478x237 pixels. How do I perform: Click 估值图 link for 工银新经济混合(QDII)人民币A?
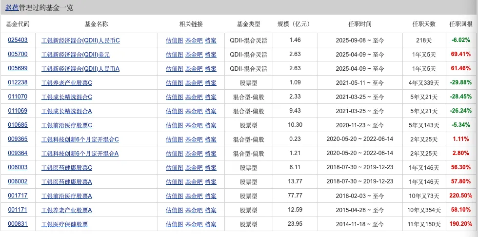click(174, 68)
